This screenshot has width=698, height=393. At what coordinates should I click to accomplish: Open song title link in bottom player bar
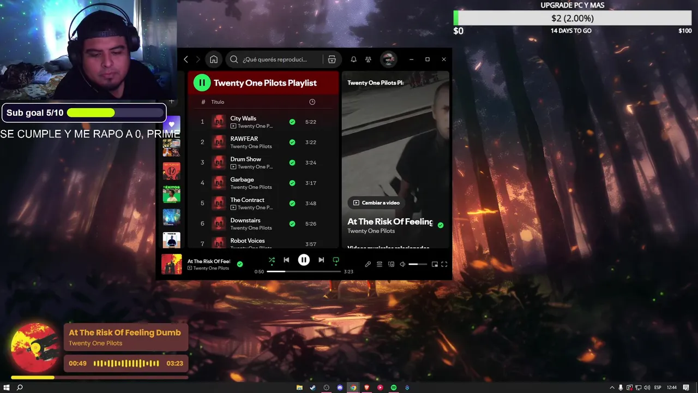209,261
